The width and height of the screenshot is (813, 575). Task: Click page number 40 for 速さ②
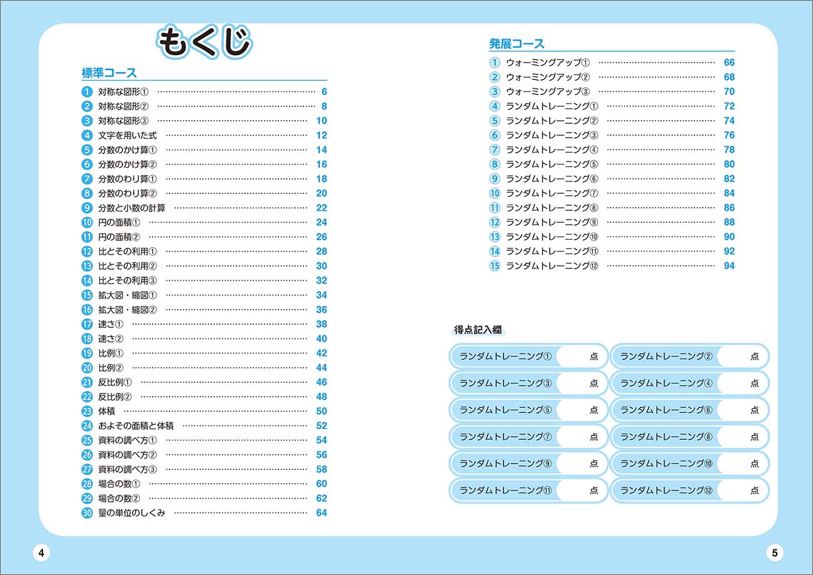coord(321,338)
